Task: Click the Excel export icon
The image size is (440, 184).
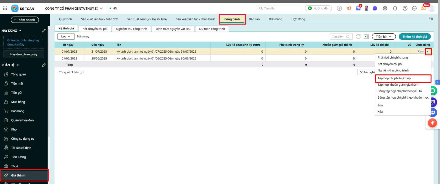Action: [366, 37]
